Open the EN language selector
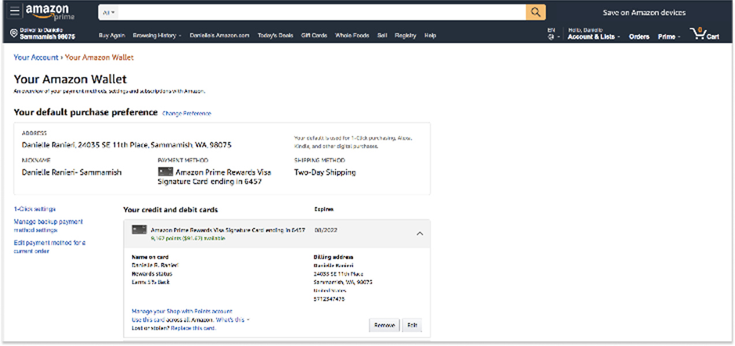Viewport: 735px width, 346px height. pyautogui.click(x=553, y=34)
